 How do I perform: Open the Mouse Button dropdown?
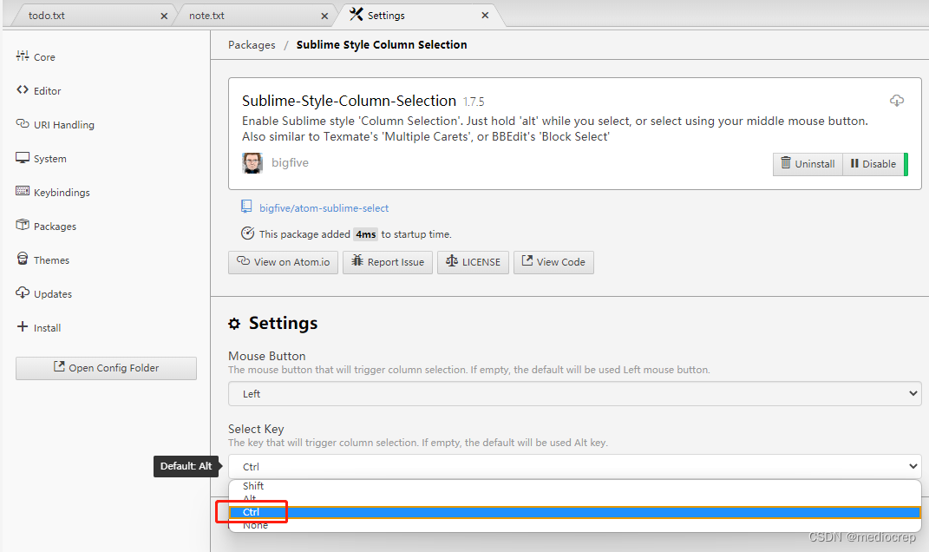point(575,394)
